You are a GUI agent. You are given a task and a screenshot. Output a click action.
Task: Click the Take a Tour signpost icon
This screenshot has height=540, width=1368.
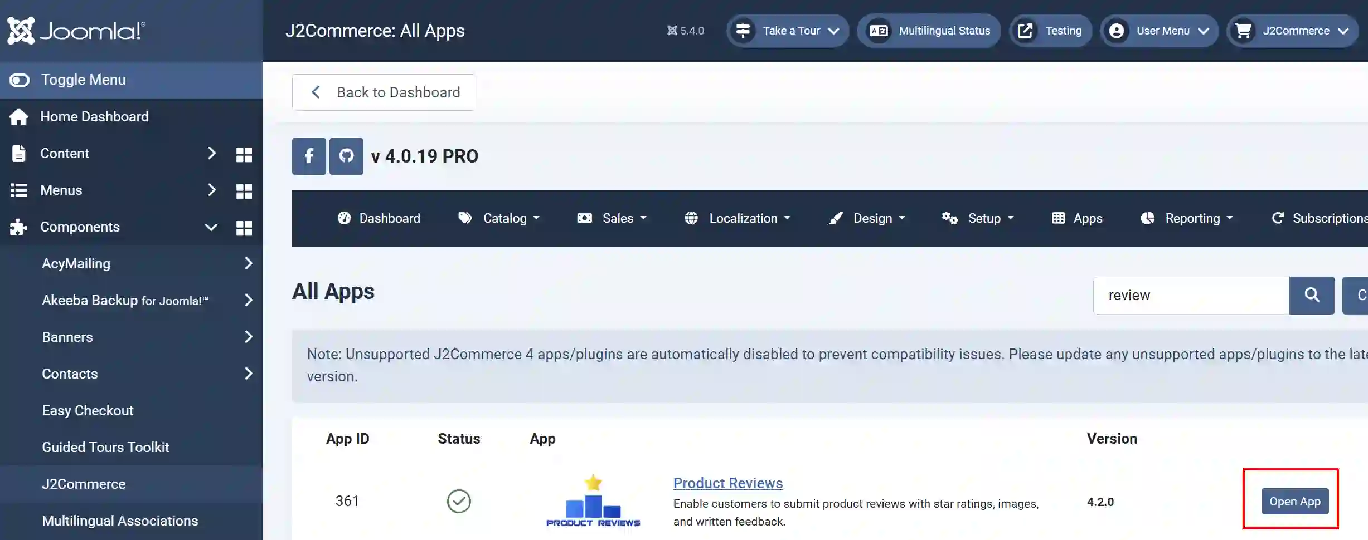click(x=743, y=31)
